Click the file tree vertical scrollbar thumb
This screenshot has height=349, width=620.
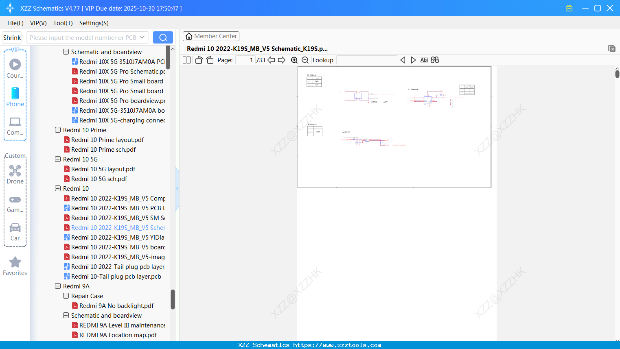(x=173, y=300)
